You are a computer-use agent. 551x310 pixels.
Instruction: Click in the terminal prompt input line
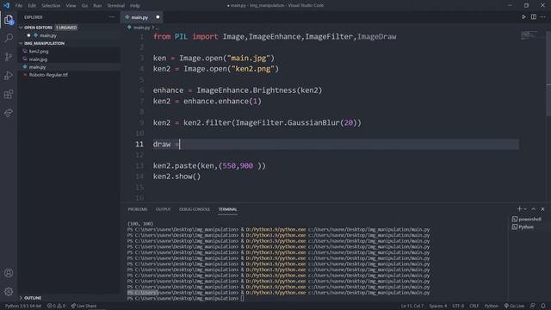pyautogui.click(x=242, y=299)
